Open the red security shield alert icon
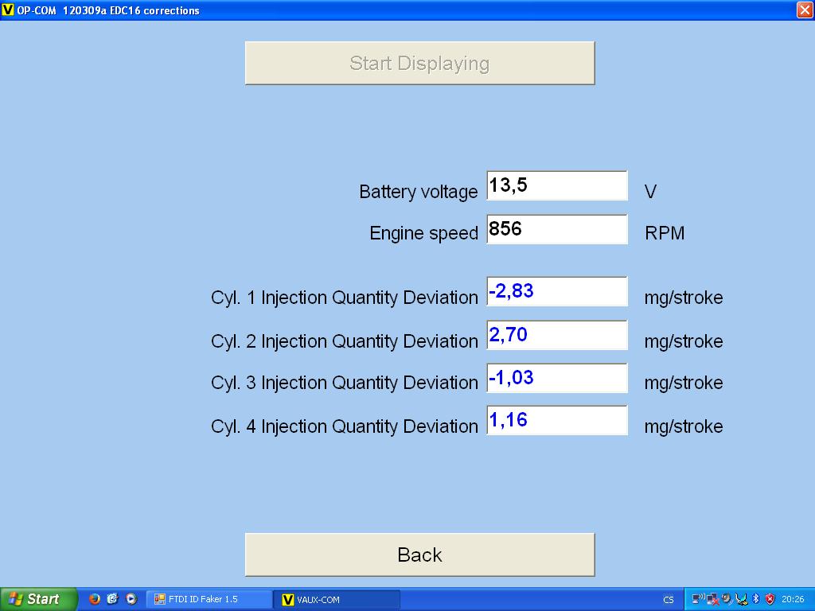 pos(770,599)
